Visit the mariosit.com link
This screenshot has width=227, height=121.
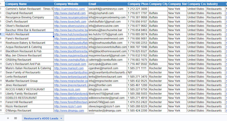tap(69, 68)
